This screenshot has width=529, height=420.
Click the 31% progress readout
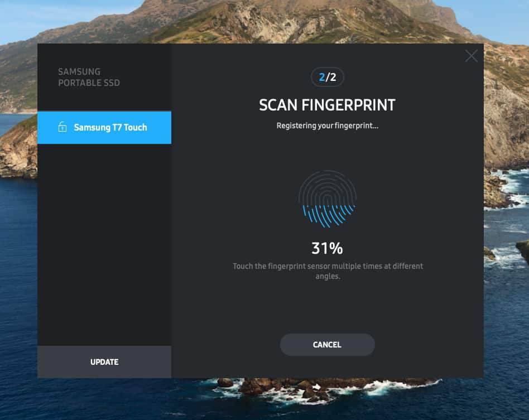click(x=327, y=248)
